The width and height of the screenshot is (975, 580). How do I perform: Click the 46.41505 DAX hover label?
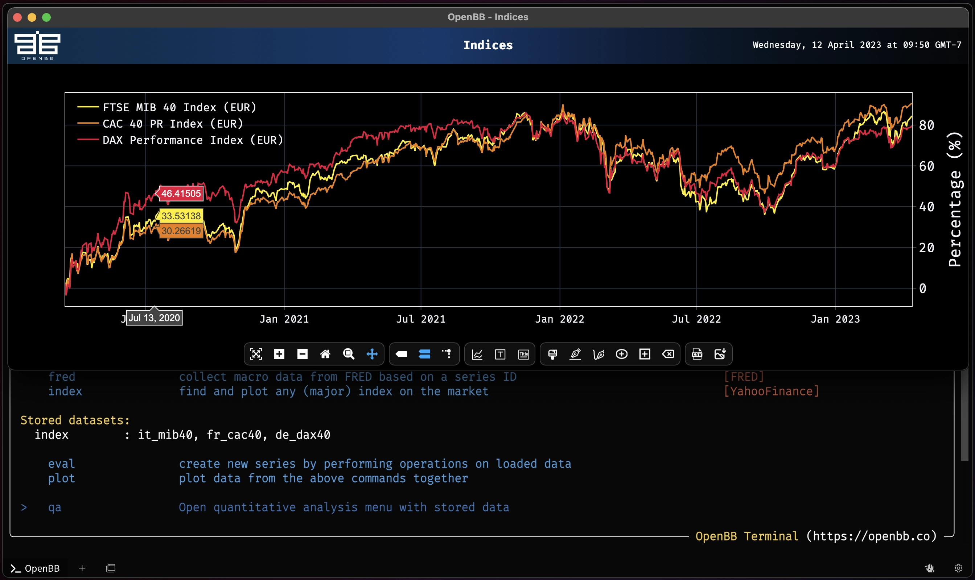[x=181, y=193]
